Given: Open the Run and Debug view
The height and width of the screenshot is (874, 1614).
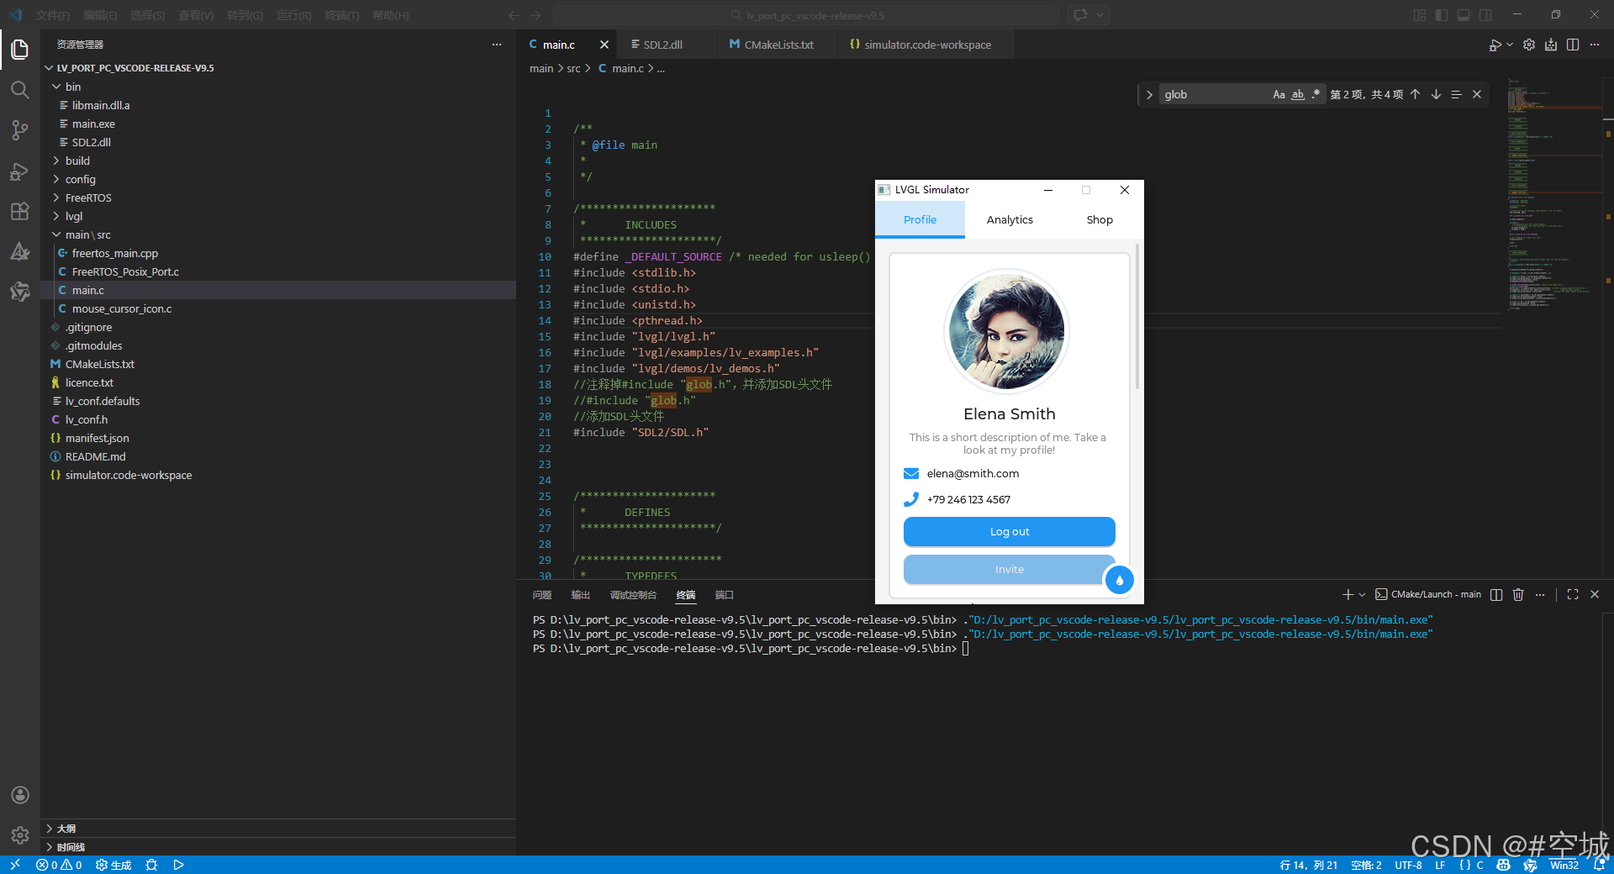Looking at the screenshot, I should [x=20, y=171].
